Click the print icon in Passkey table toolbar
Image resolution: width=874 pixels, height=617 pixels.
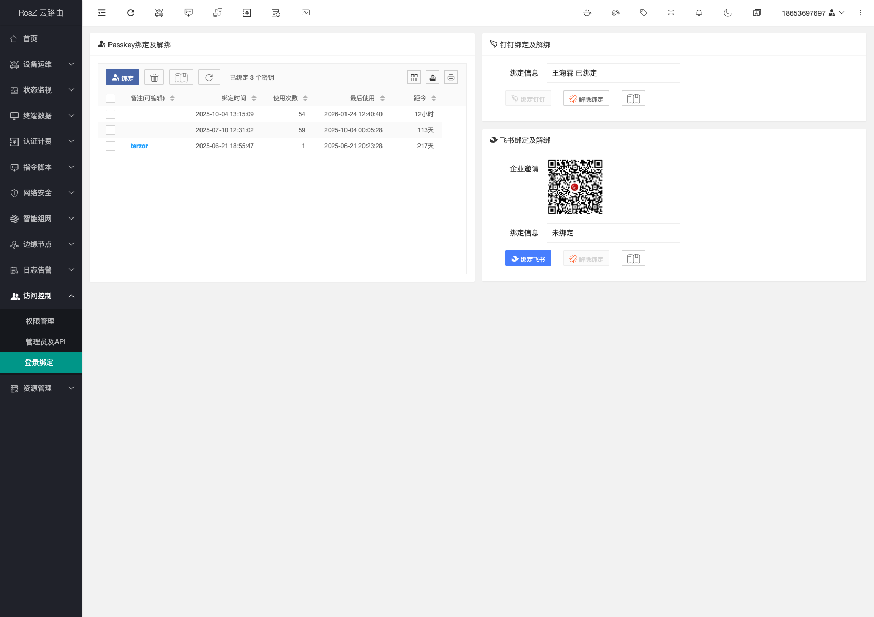[x=451, y=78]
